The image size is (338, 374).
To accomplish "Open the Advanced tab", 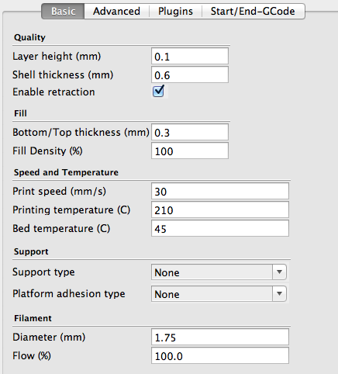I will tap(116, 11).
